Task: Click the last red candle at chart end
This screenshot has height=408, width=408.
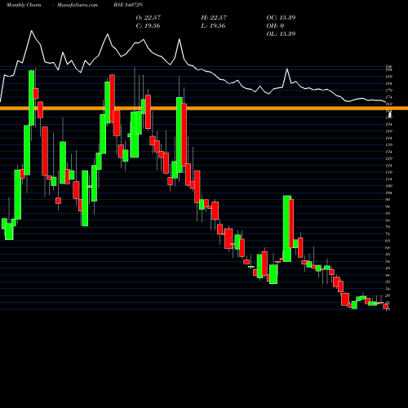Action: (x=385, y=306)
